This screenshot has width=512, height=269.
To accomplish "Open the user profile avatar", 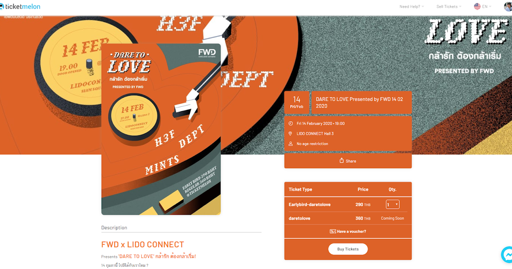I will pyautogui.click(x=507, y=6).
